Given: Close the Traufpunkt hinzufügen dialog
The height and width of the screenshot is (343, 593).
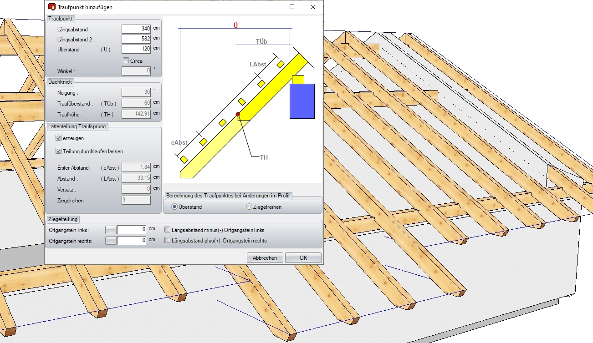Looking at the screenshot, I should click(x=313, y=7).
